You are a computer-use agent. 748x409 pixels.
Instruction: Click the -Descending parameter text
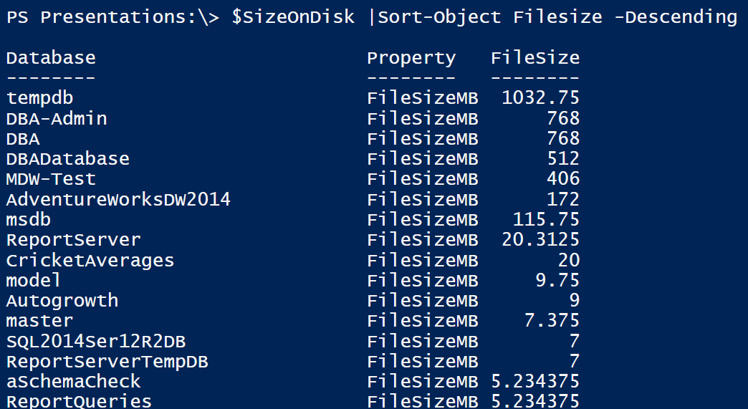(676, 18)
